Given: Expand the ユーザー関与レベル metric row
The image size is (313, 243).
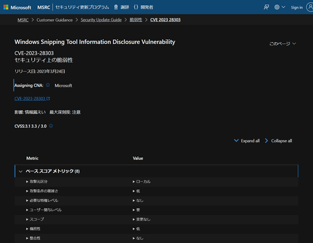Looking at the screenshot, I should tap(44, 210).
